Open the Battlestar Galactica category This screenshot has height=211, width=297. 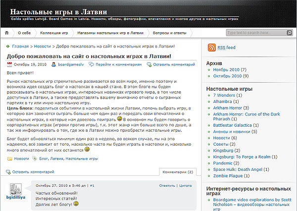233,125
